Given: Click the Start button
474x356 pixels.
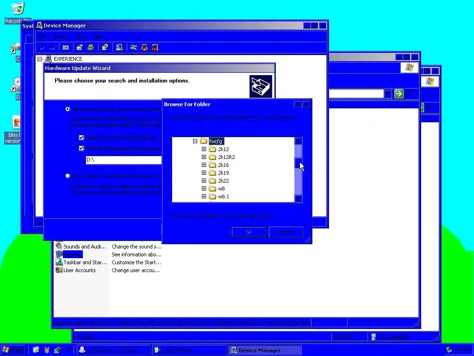Looking at the screenshot, I should point(13,350).
